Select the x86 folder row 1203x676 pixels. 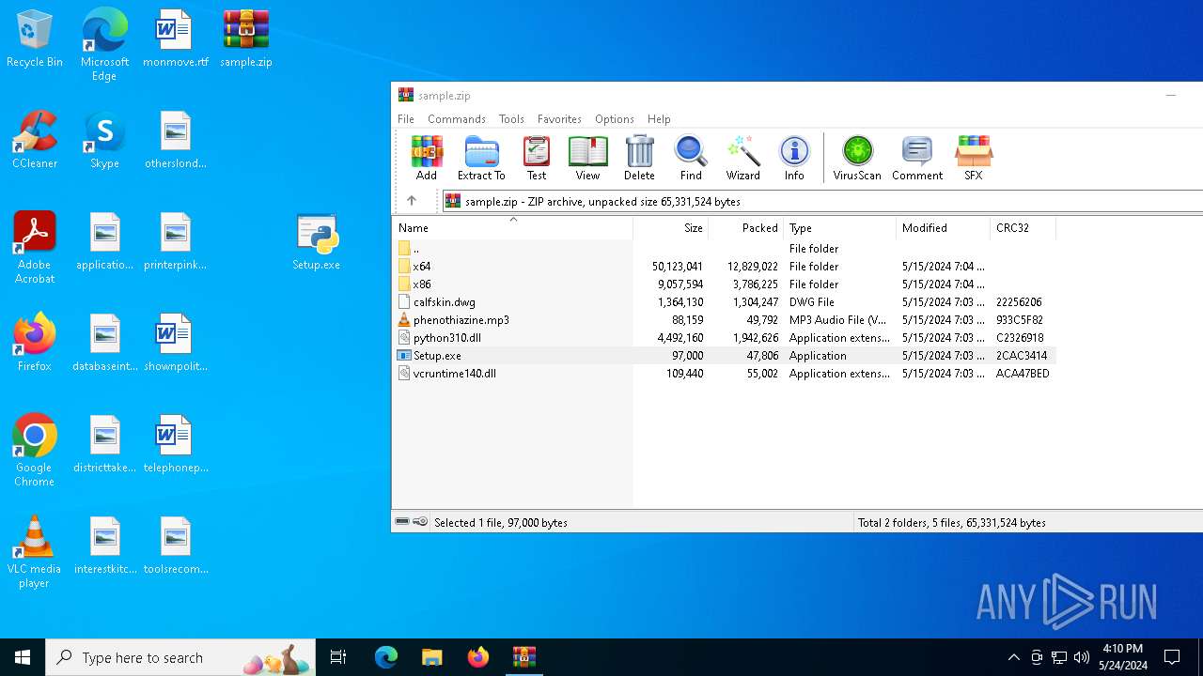(x=724, y=284)
